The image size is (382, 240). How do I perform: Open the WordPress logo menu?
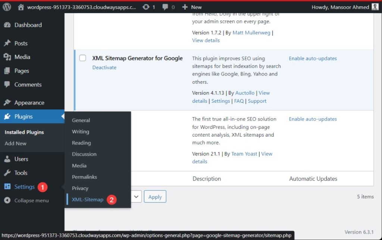pos(7,7)
